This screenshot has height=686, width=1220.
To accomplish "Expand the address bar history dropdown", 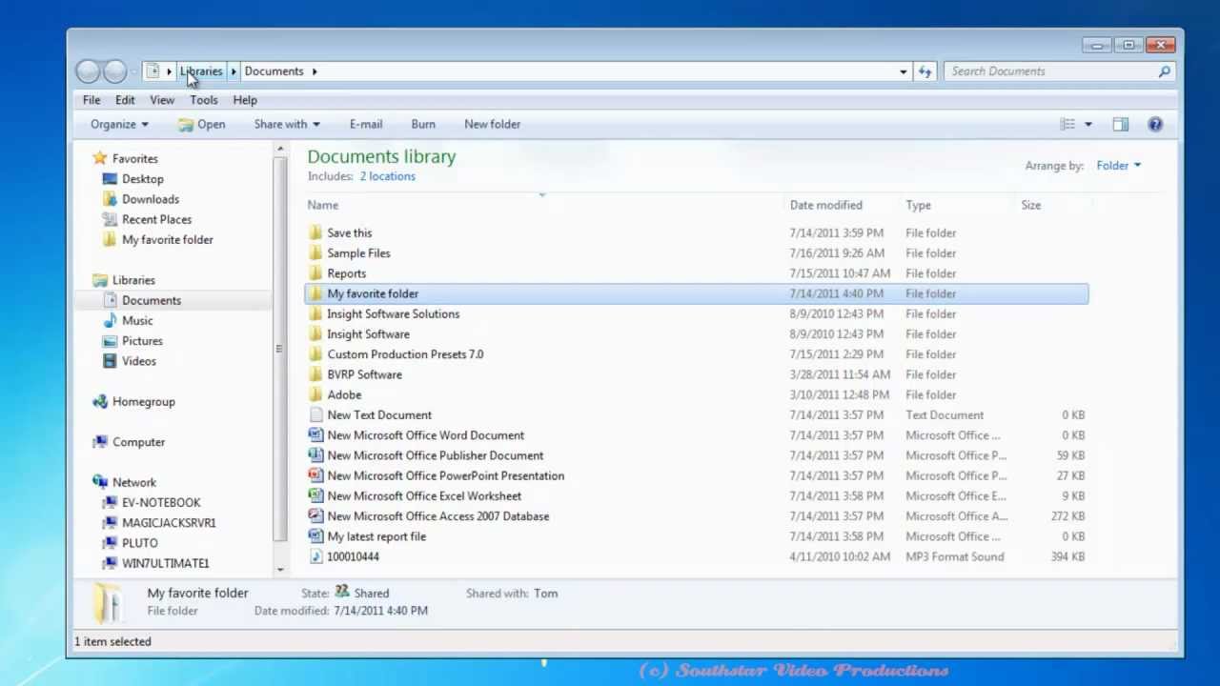I will click(x=903, y=71).
